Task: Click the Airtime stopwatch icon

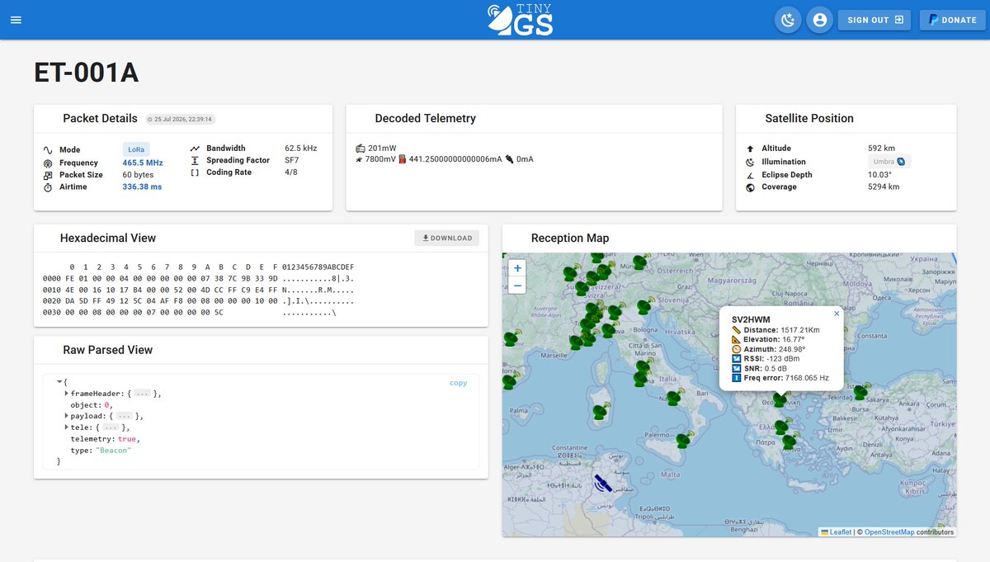Action: [48, 187]
